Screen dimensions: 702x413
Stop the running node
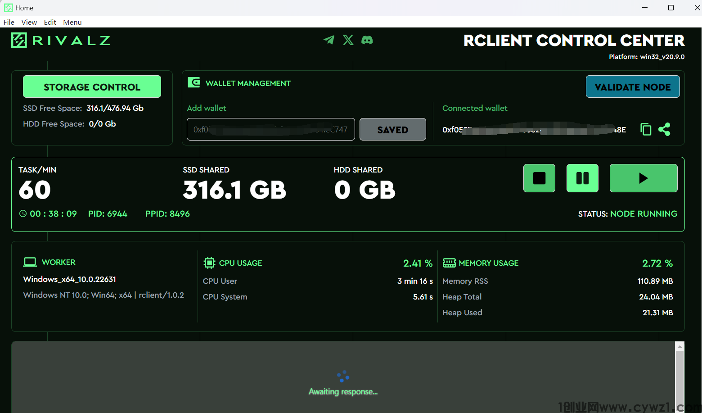539,178
